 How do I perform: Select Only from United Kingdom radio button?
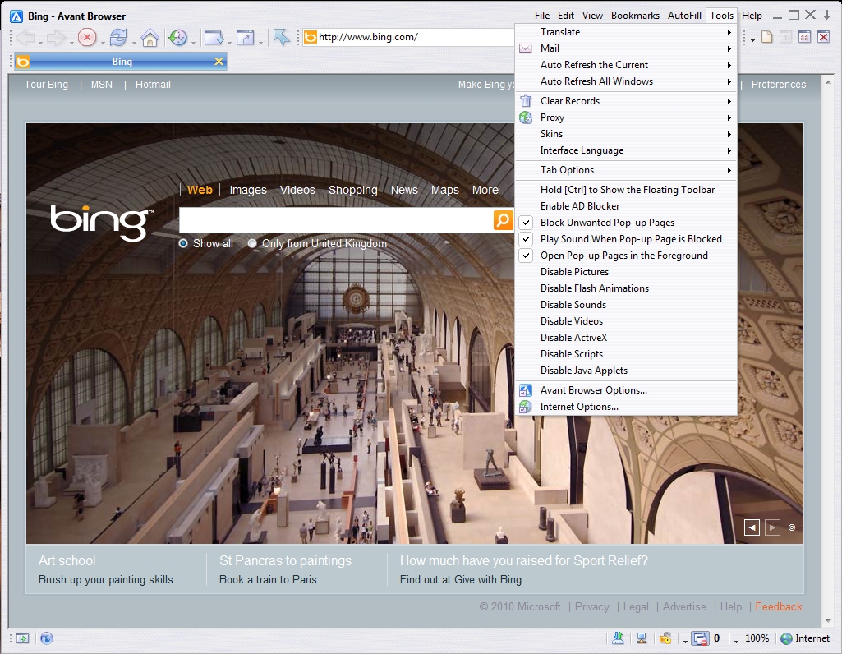click(x=252, y=244)
